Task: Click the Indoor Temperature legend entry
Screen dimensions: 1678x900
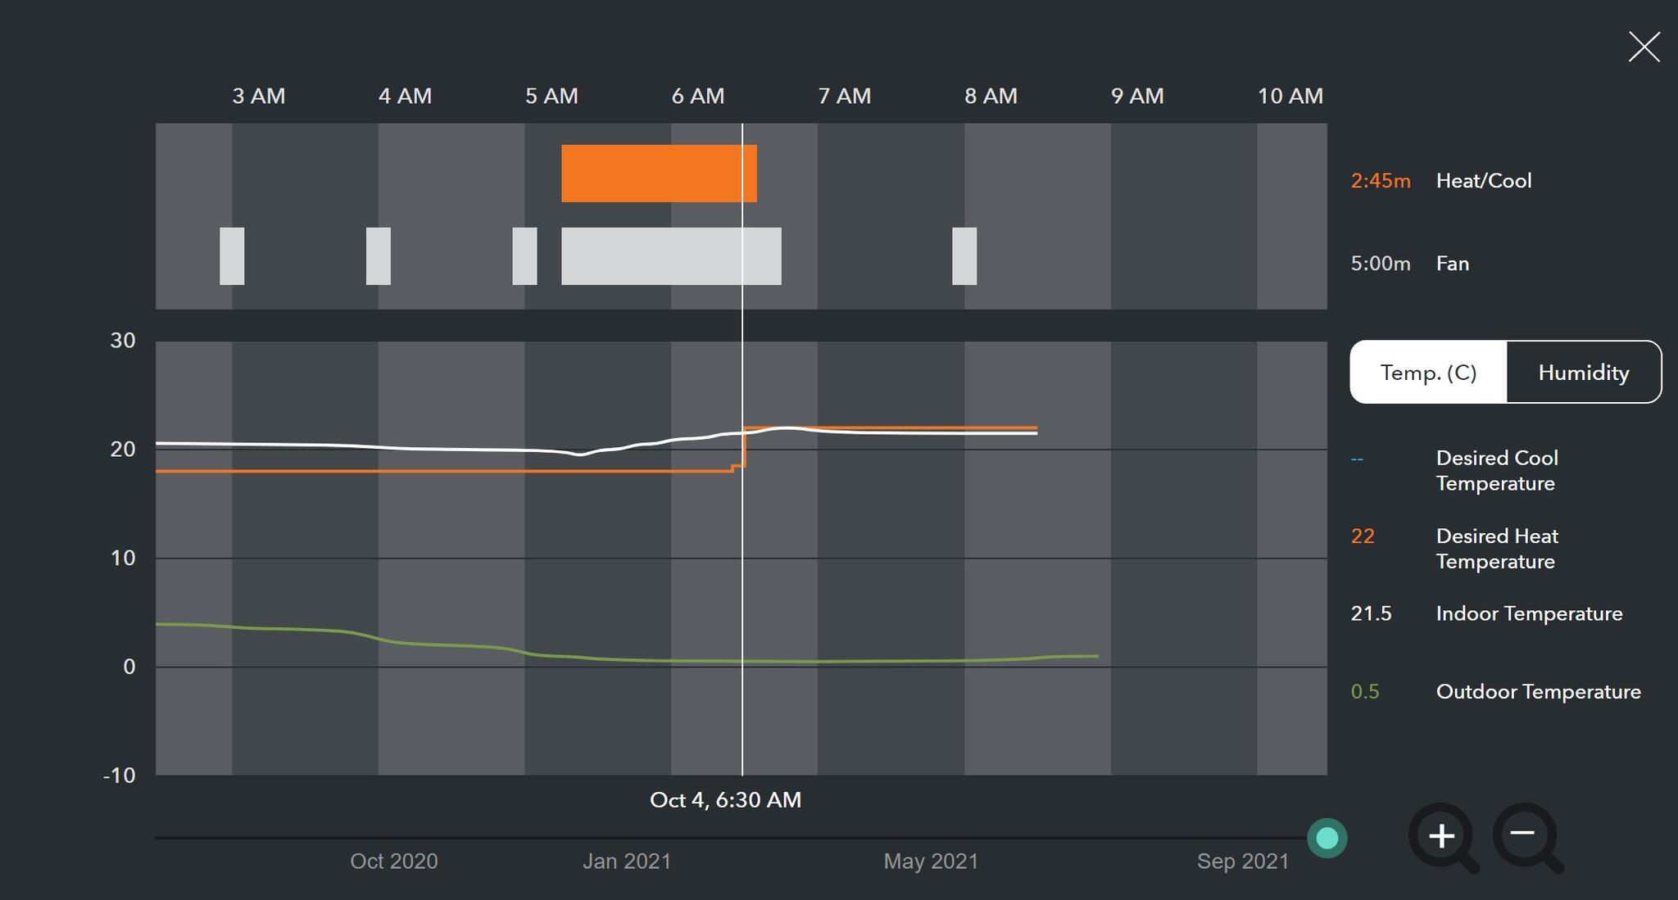Action: tap(1529, 613)
